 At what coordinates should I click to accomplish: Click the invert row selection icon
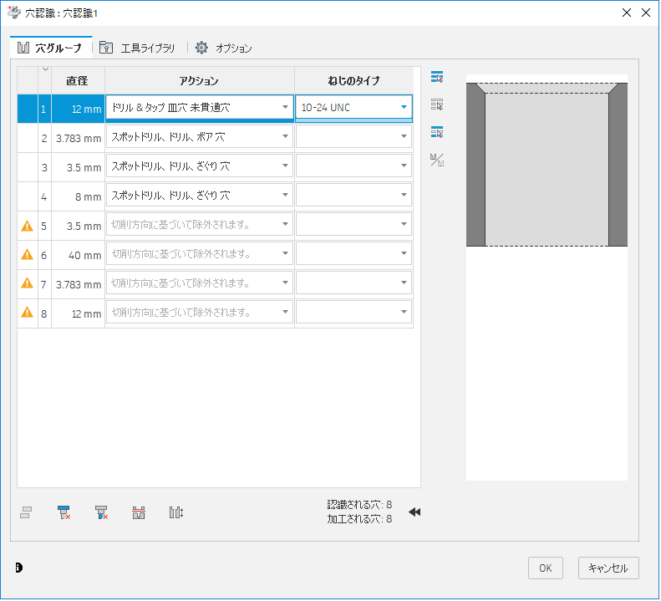point(437,132)
